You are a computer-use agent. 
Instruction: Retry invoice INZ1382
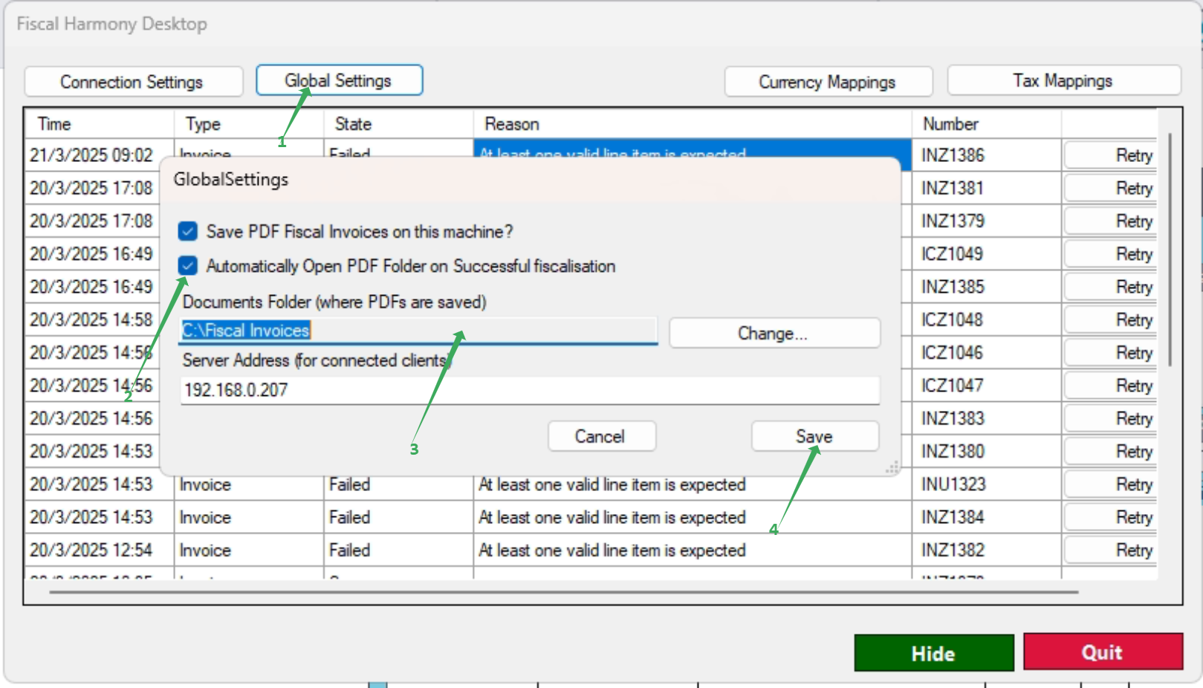coord(1110,550)
